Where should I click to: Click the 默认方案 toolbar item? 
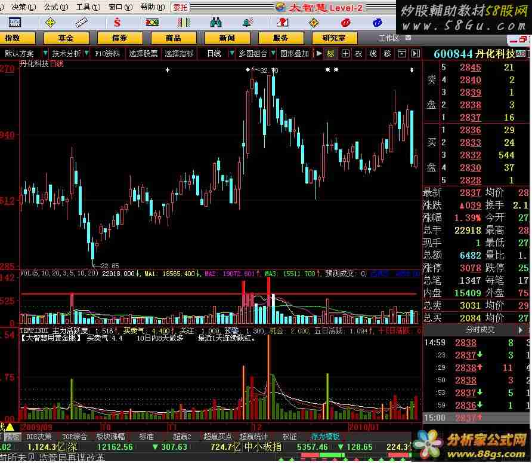click(19, 54)
